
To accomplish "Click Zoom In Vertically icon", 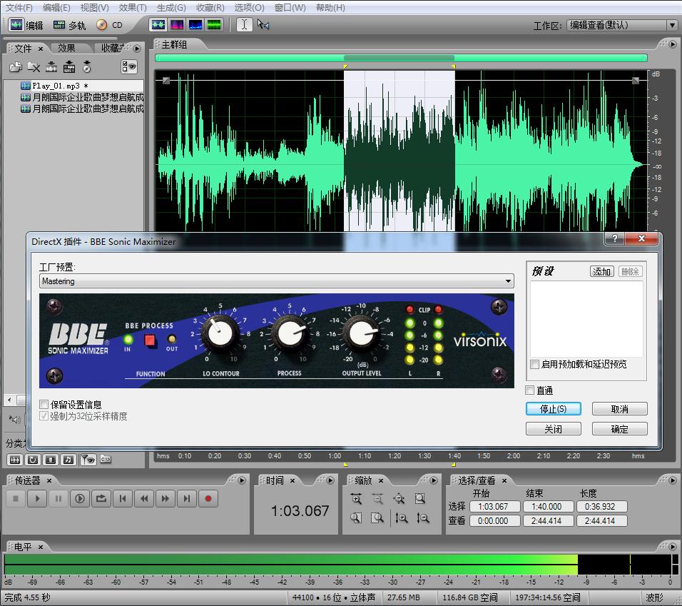I will pyautogui.click(x=402, y=517).
